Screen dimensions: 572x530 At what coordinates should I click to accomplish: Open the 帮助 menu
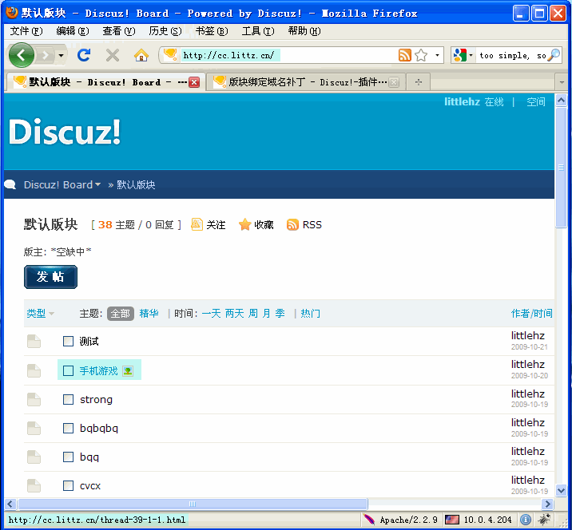pyautogui.click(x=304, y=31)
